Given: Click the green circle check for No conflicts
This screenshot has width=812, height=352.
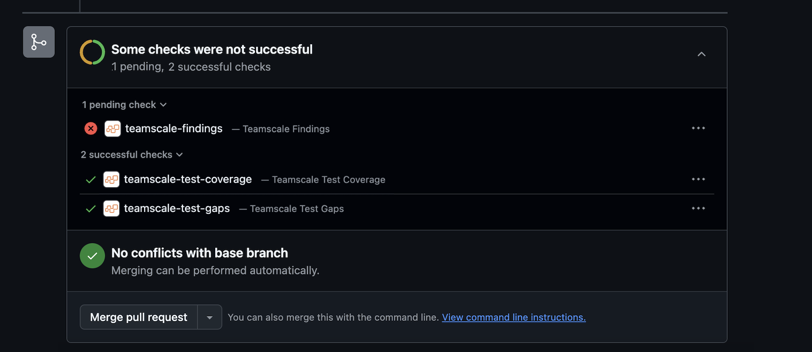Looking at the screenshot, I should pyautogui.click(x=92, y=256).
